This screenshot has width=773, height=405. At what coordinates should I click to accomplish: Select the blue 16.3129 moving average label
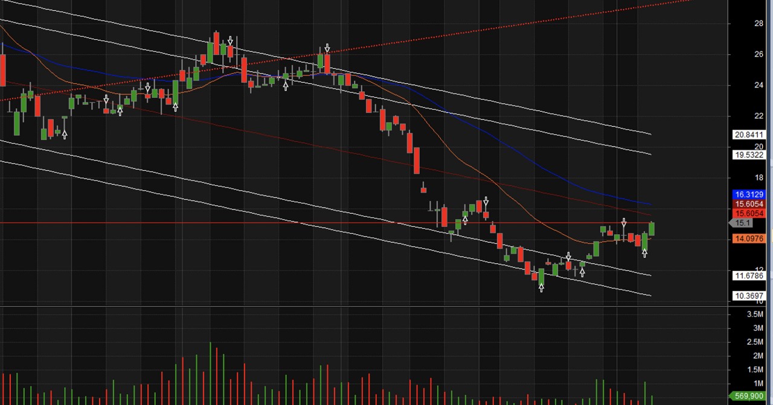tap(749, 194)
